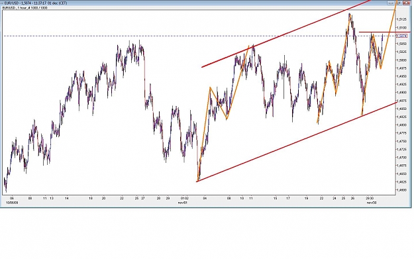Click the 27 date tick label
The width and height of the screenshot is (414, 259).
143,198
